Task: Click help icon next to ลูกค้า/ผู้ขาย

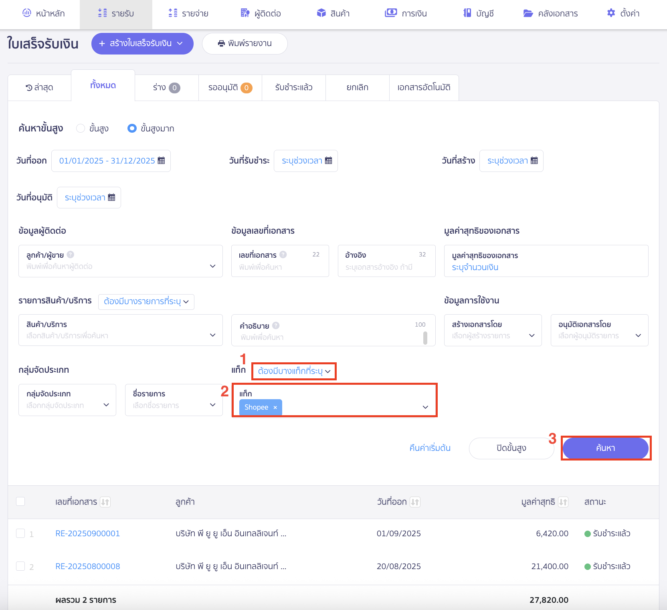Action: coord(71,255)
